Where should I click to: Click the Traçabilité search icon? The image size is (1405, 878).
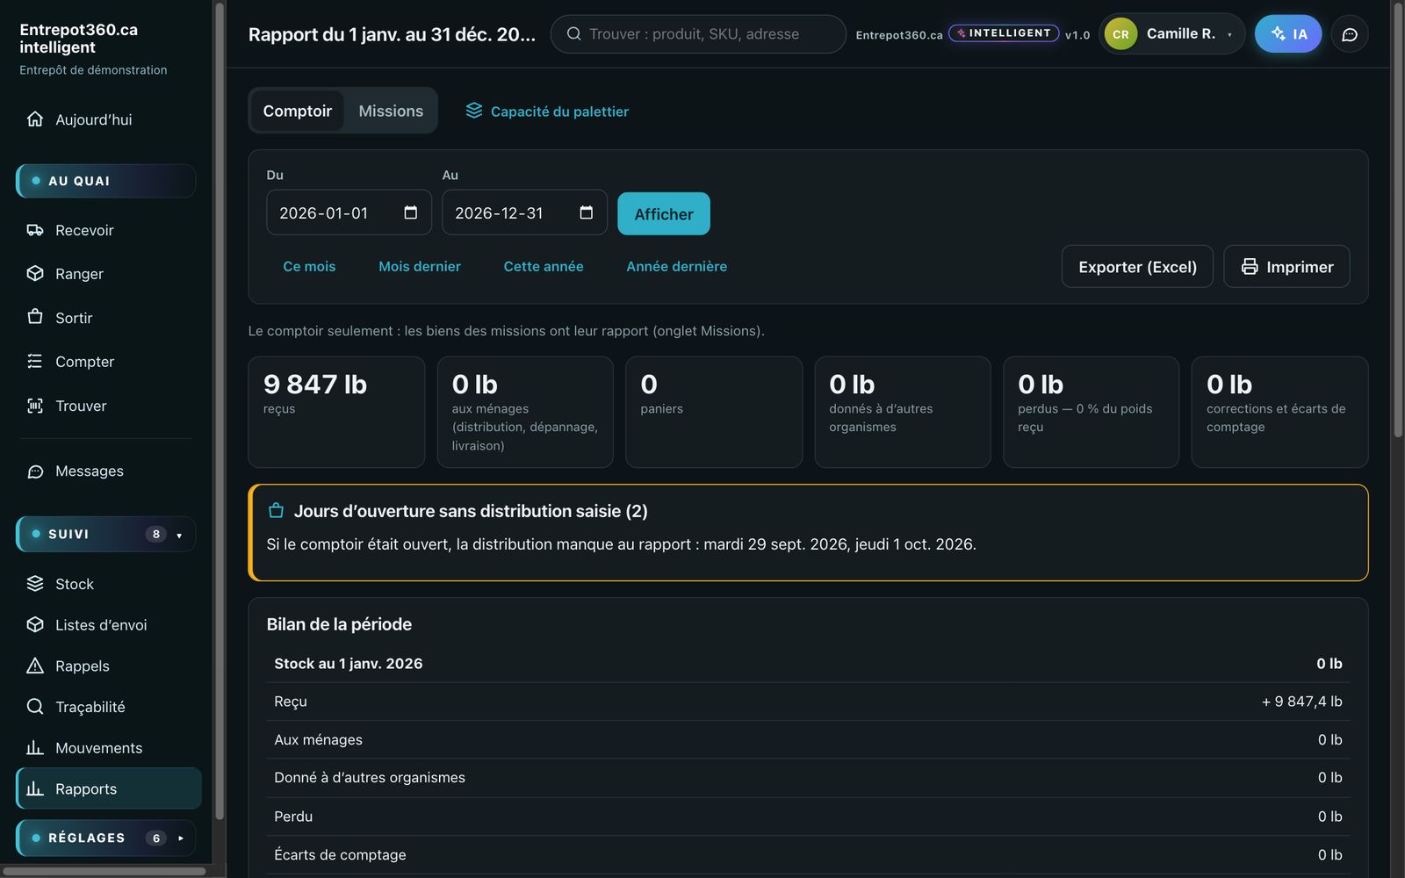[x=35, y=706]
